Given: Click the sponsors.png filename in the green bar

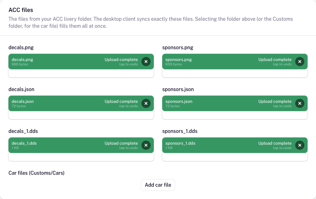Looking at the screenshot, I should point(178,59).
